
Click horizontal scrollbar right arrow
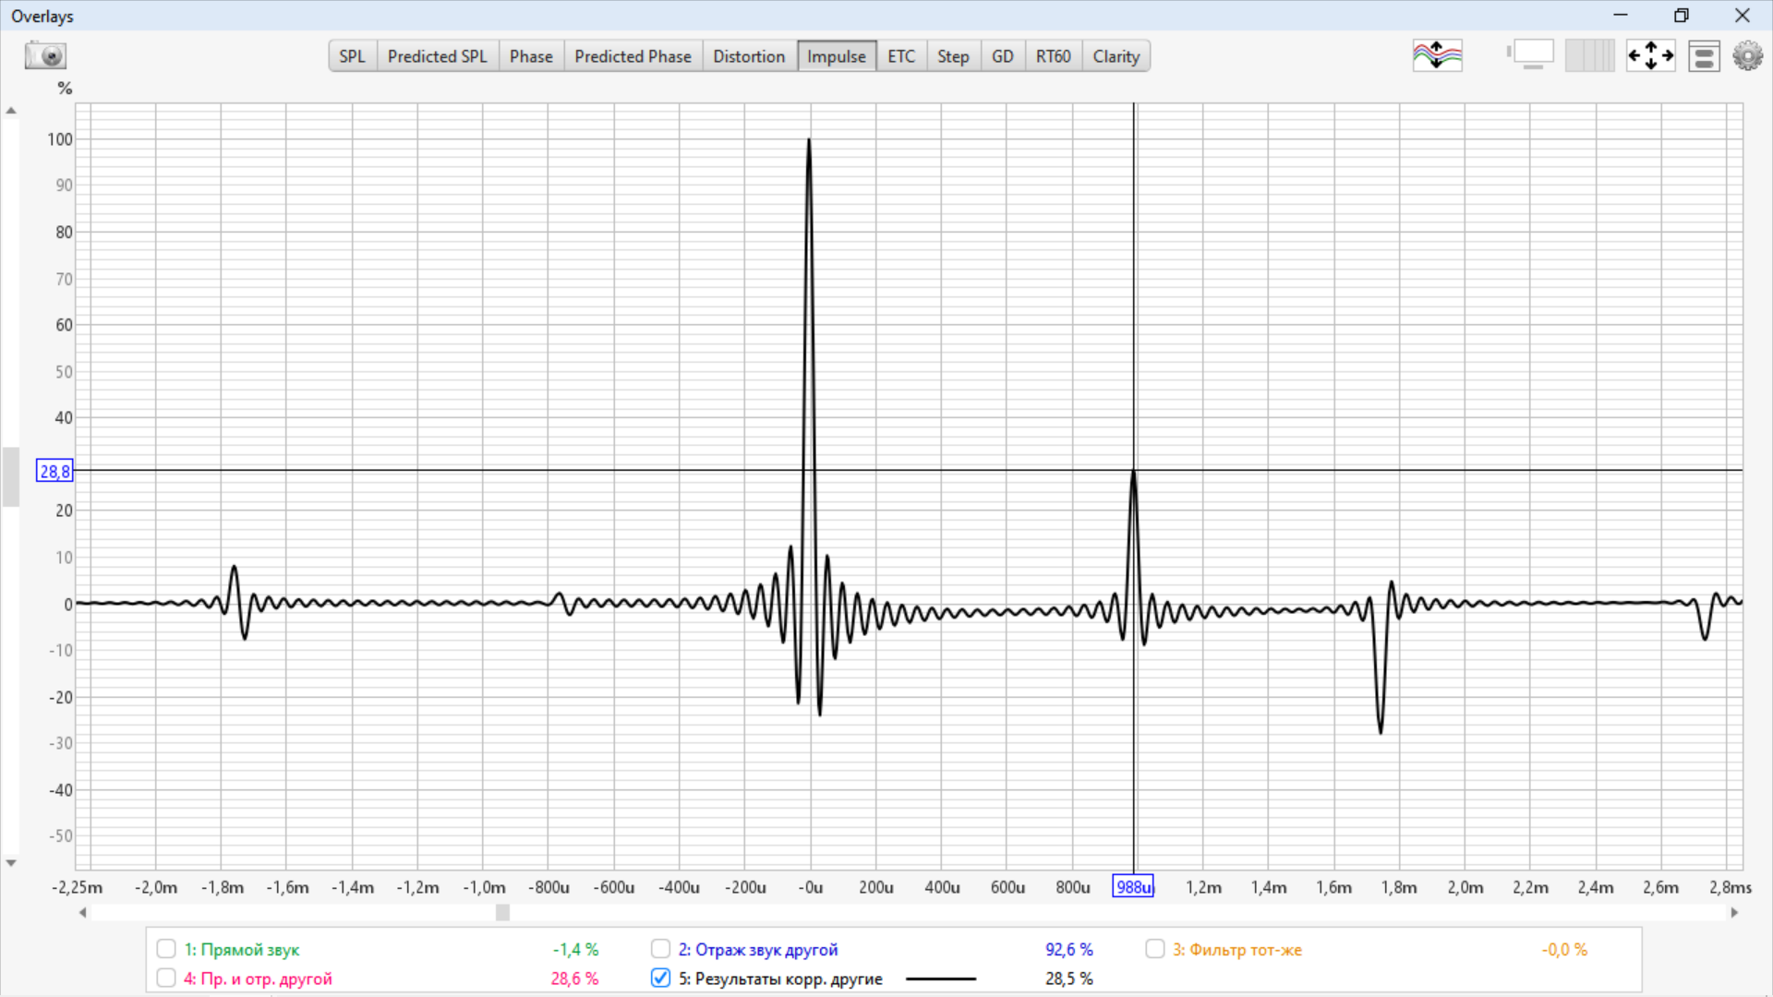click(x=1734, y=912)
